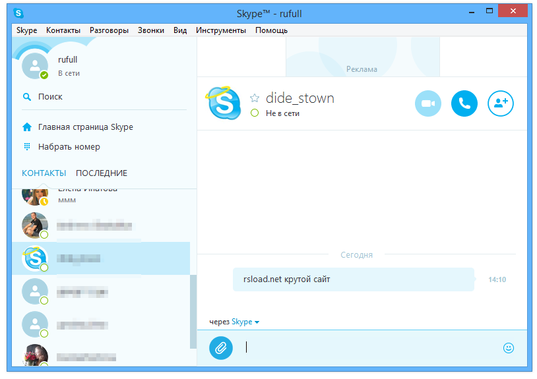The image size is (537, 379).
Task: Start a video call with dide_stown
Action: tap(427, 103)
